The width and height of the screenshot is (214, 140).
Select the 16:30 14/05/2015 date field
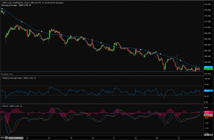click(x=16, y=138)
